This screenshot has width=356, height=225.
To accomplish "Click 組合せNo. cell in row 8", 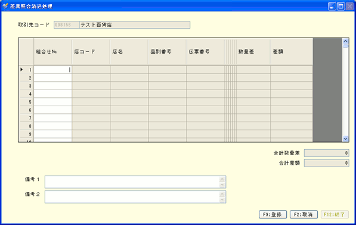I will coord(52,126).
